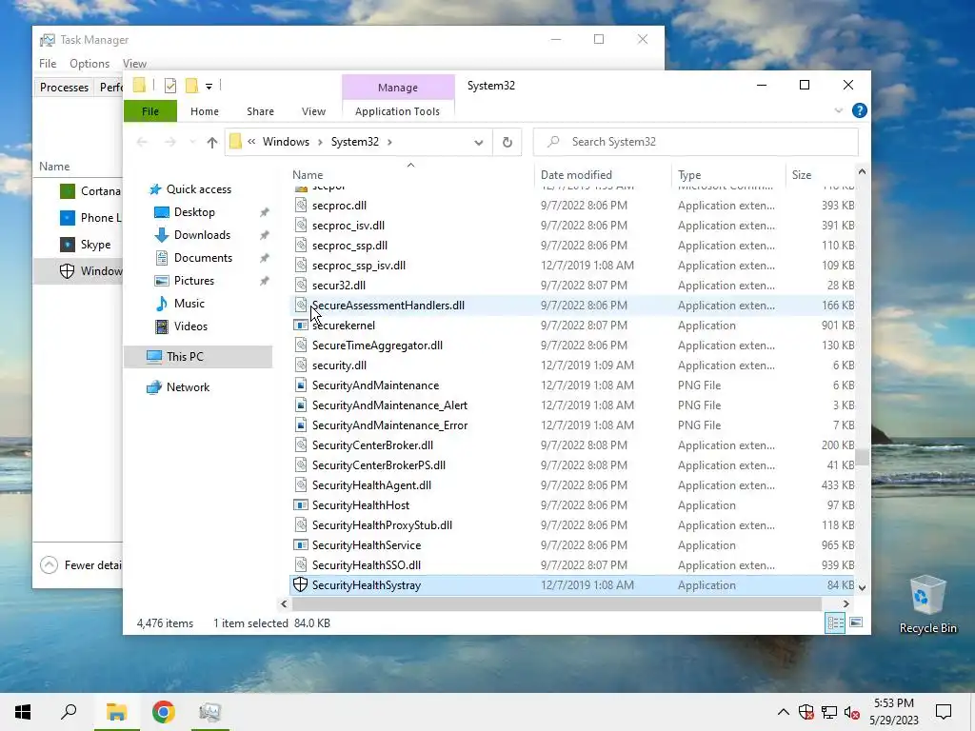Expand the address bar history dropdown

[478, 143]
